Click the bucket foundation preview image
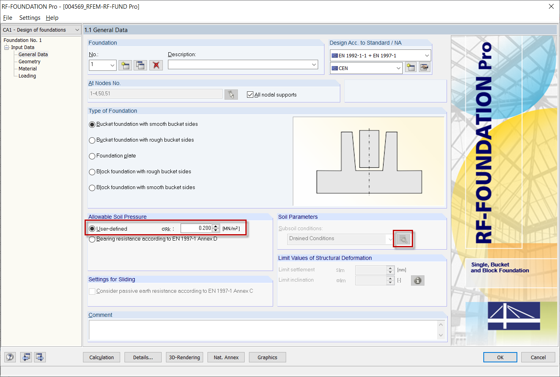This screenshot has width=560, height=377. pos(369,161)
